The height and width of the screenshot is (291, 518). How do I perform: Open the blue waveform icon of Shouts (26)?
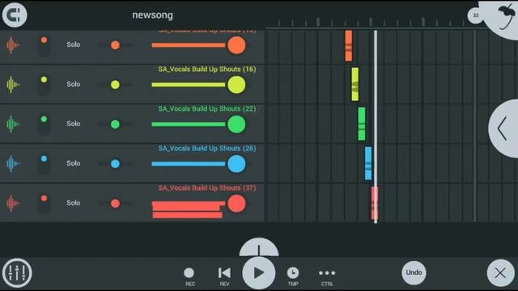tap(13, 163)
